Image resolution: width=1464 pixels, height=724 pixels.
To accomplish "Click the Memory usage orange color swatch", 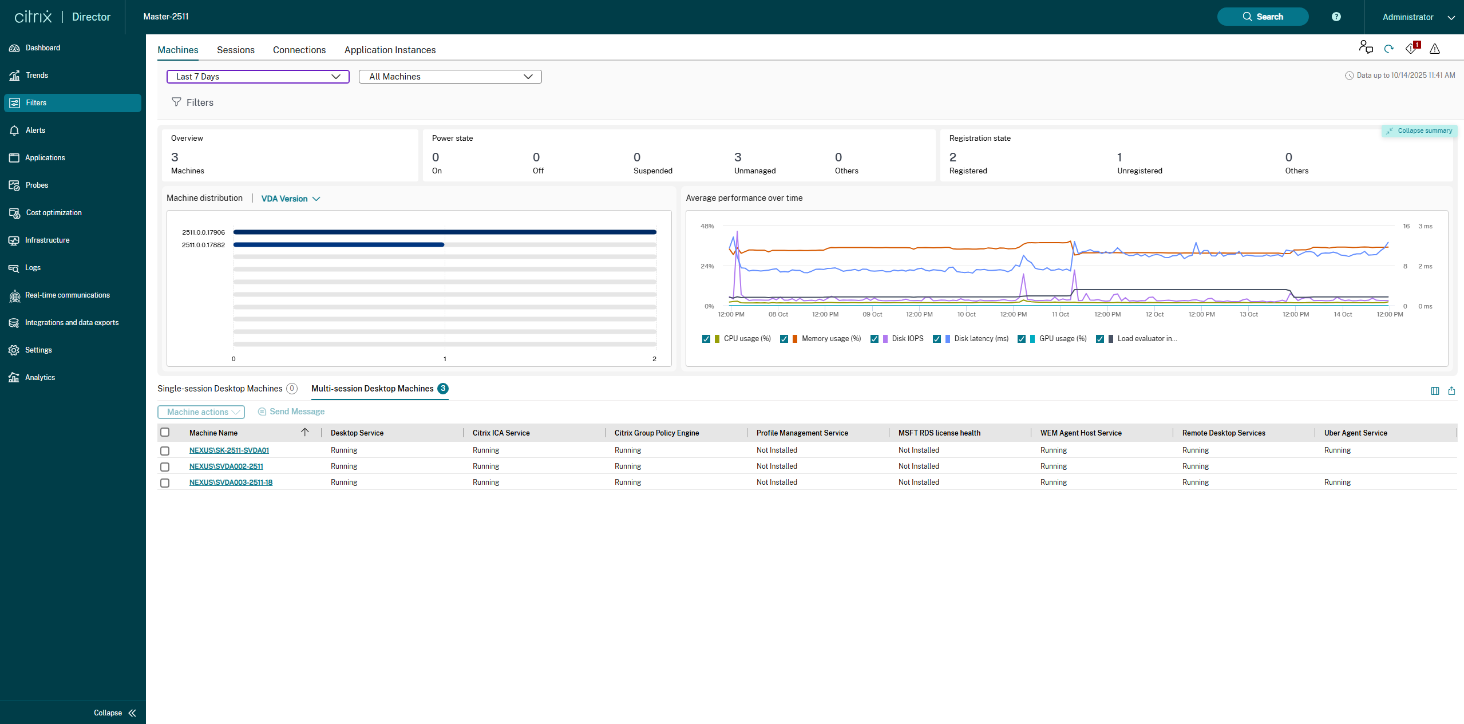I will 795,339.
